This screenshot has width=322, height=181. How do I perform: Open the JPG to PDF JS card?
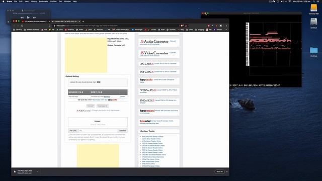[x=158, y=64]
